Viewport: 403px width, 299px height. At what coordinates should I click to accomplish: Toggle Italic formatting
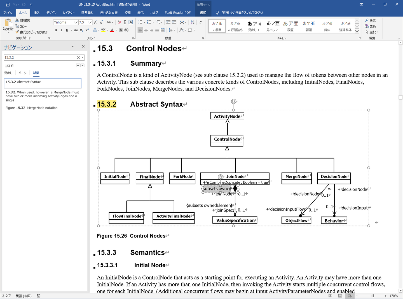(61, 30)
